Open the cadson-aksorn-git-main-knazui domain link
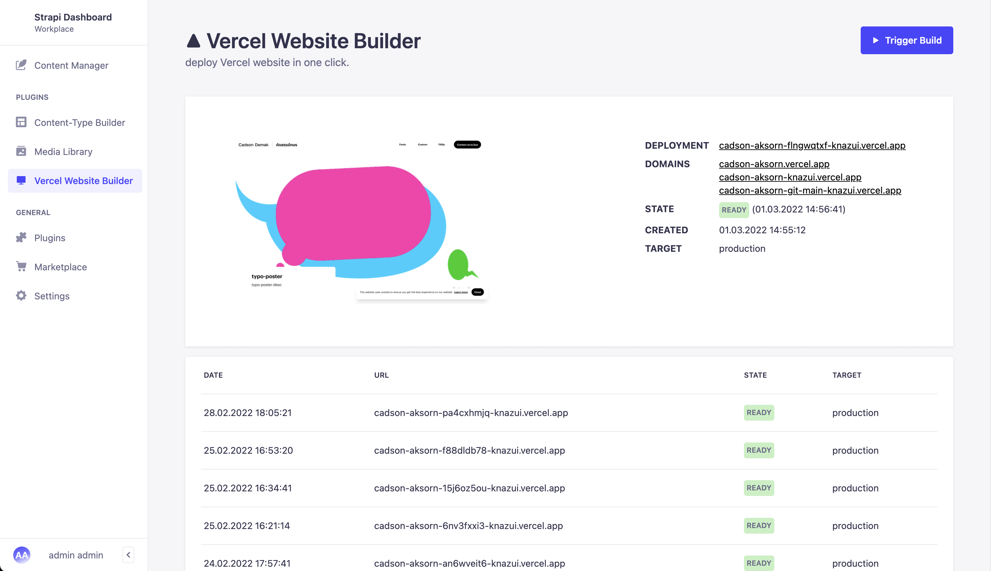 point(810,191)
